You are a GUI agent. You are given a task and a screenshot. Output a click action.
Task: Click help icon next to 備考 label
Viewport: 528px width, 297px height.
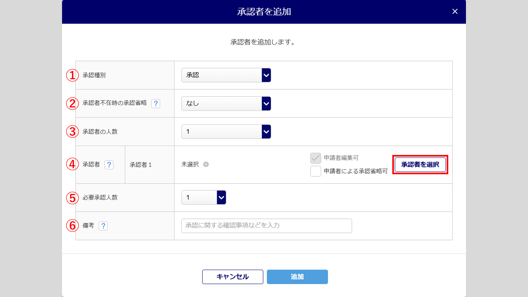pos(103,226)
